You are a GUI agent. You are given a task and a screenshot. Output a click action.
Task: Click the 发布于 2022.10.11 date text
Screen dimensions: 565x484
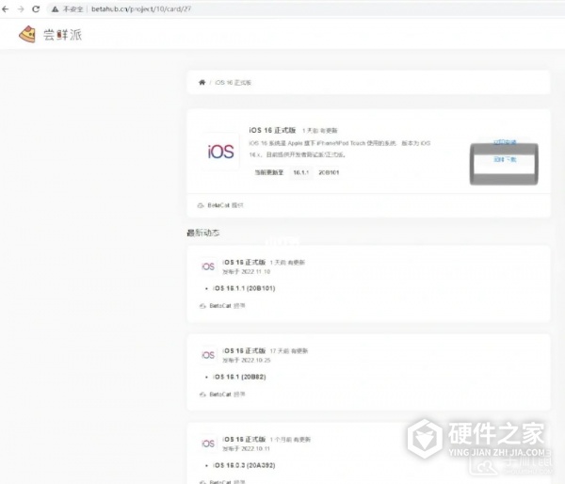pos(247,448)
